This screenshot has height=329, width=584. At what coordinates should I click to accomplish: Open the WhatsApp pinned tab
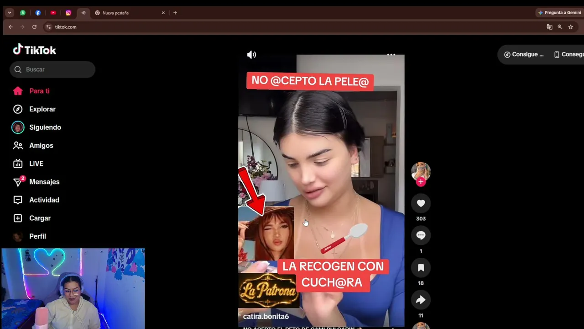coord(22,13)
